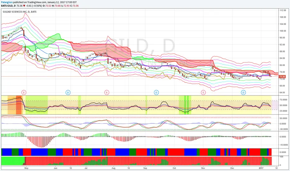Select the GILEAD SCIENCES INC, D, BATS title

(20, 12)
